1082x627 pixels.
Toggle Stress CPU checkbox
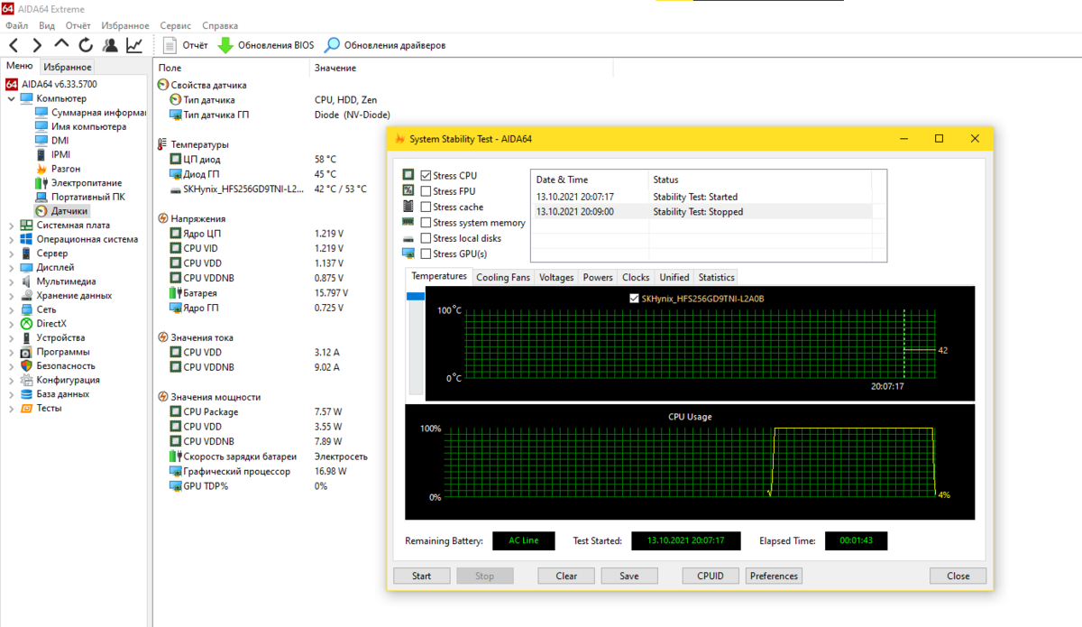[426, 175]
